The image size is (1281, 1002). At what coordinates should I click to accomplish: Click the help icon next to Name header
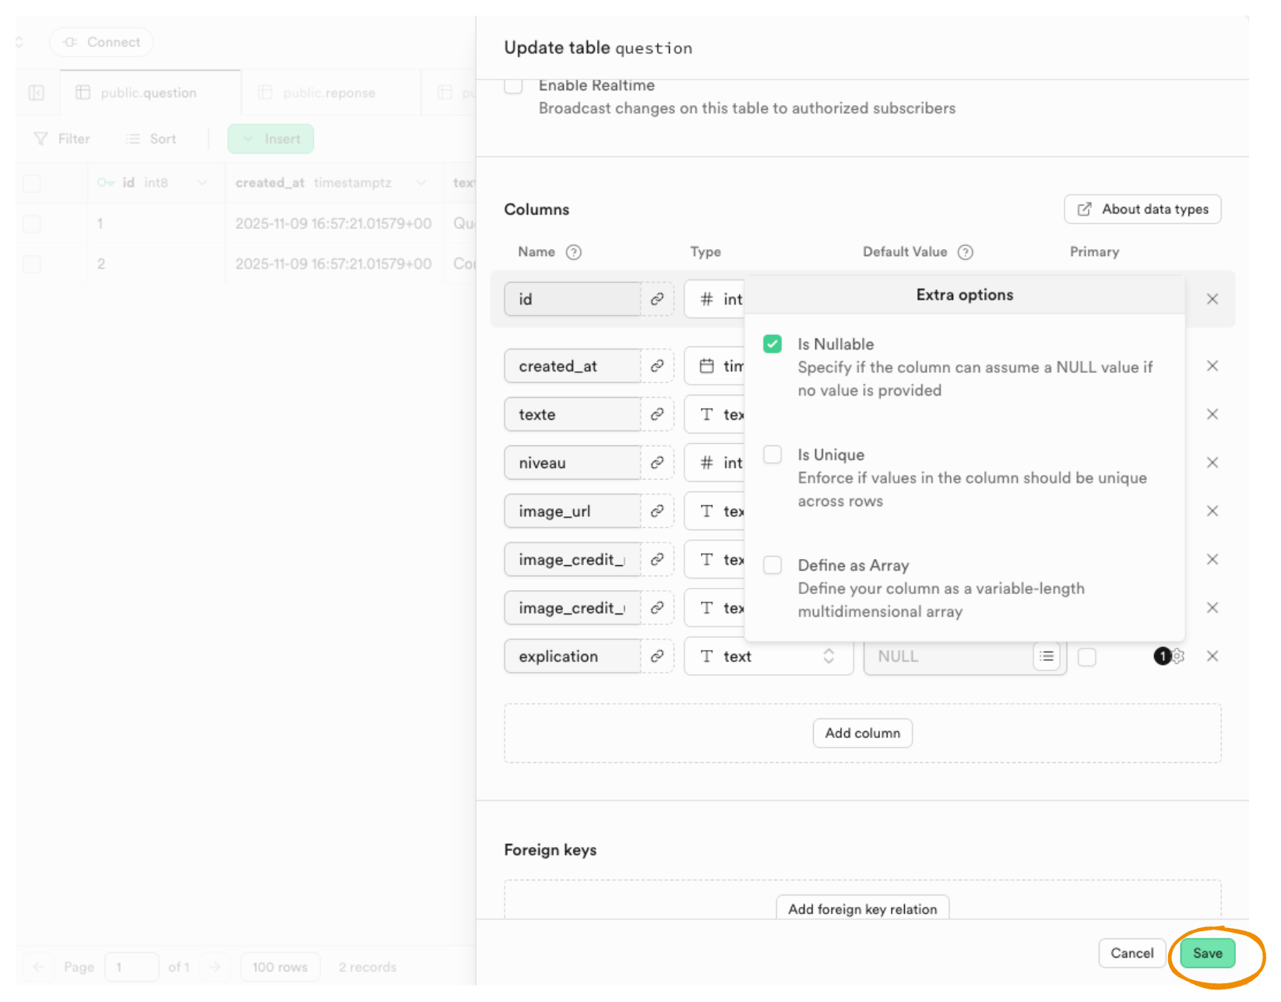(x=574, y=252)
